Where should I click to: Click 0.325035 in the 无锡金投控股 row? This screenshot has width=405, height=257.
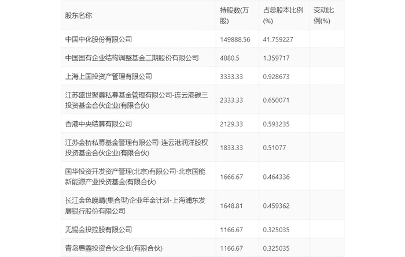(276, 229)
